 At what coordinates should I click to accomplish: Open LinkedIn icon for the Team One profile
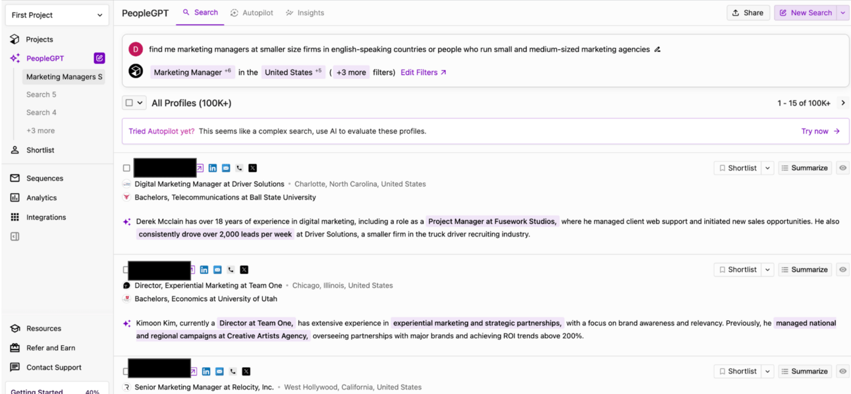point(204,269)
